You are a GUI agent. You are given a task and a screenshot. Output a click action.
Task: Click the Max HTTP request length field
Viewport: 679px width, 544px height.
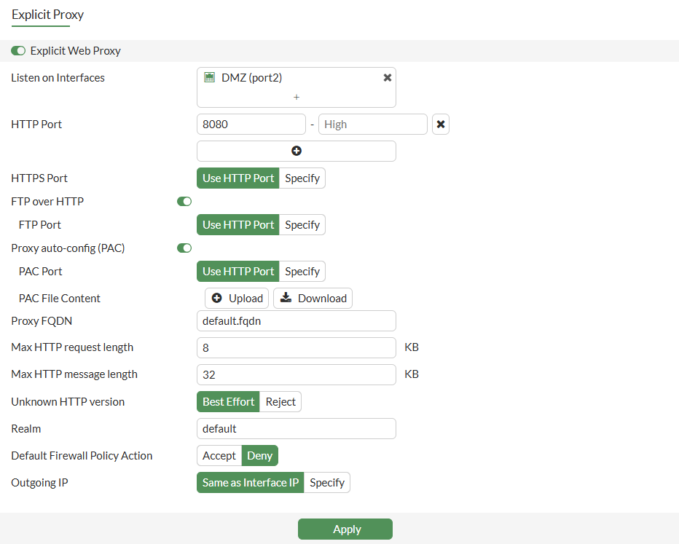tap(297, 348)
